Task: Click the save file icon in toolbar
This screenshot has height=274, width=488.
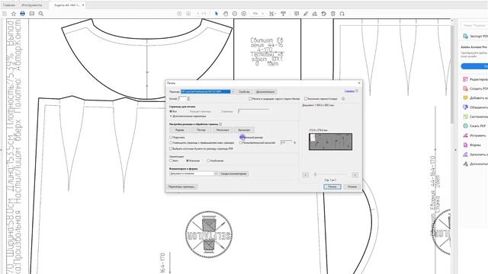Action: [5, 14]
